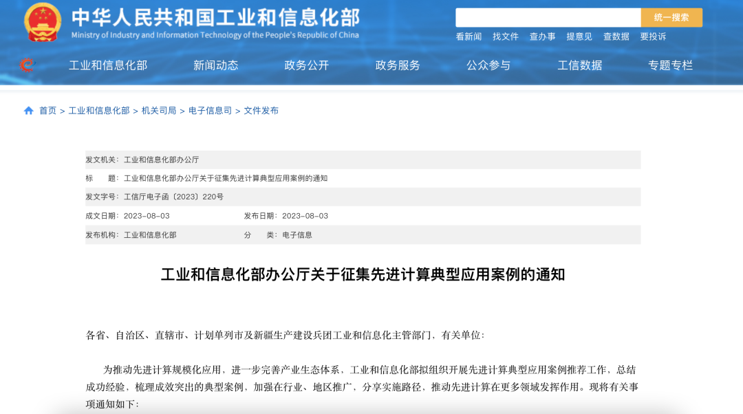Viewport: 743px width, 414px height.
Task: Open the 要投诉 quick link
Action: pyautogui.click(x=654, y=36)
